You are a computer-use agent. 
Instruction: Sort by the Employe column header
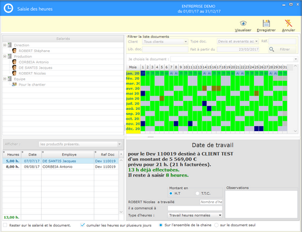68,154
